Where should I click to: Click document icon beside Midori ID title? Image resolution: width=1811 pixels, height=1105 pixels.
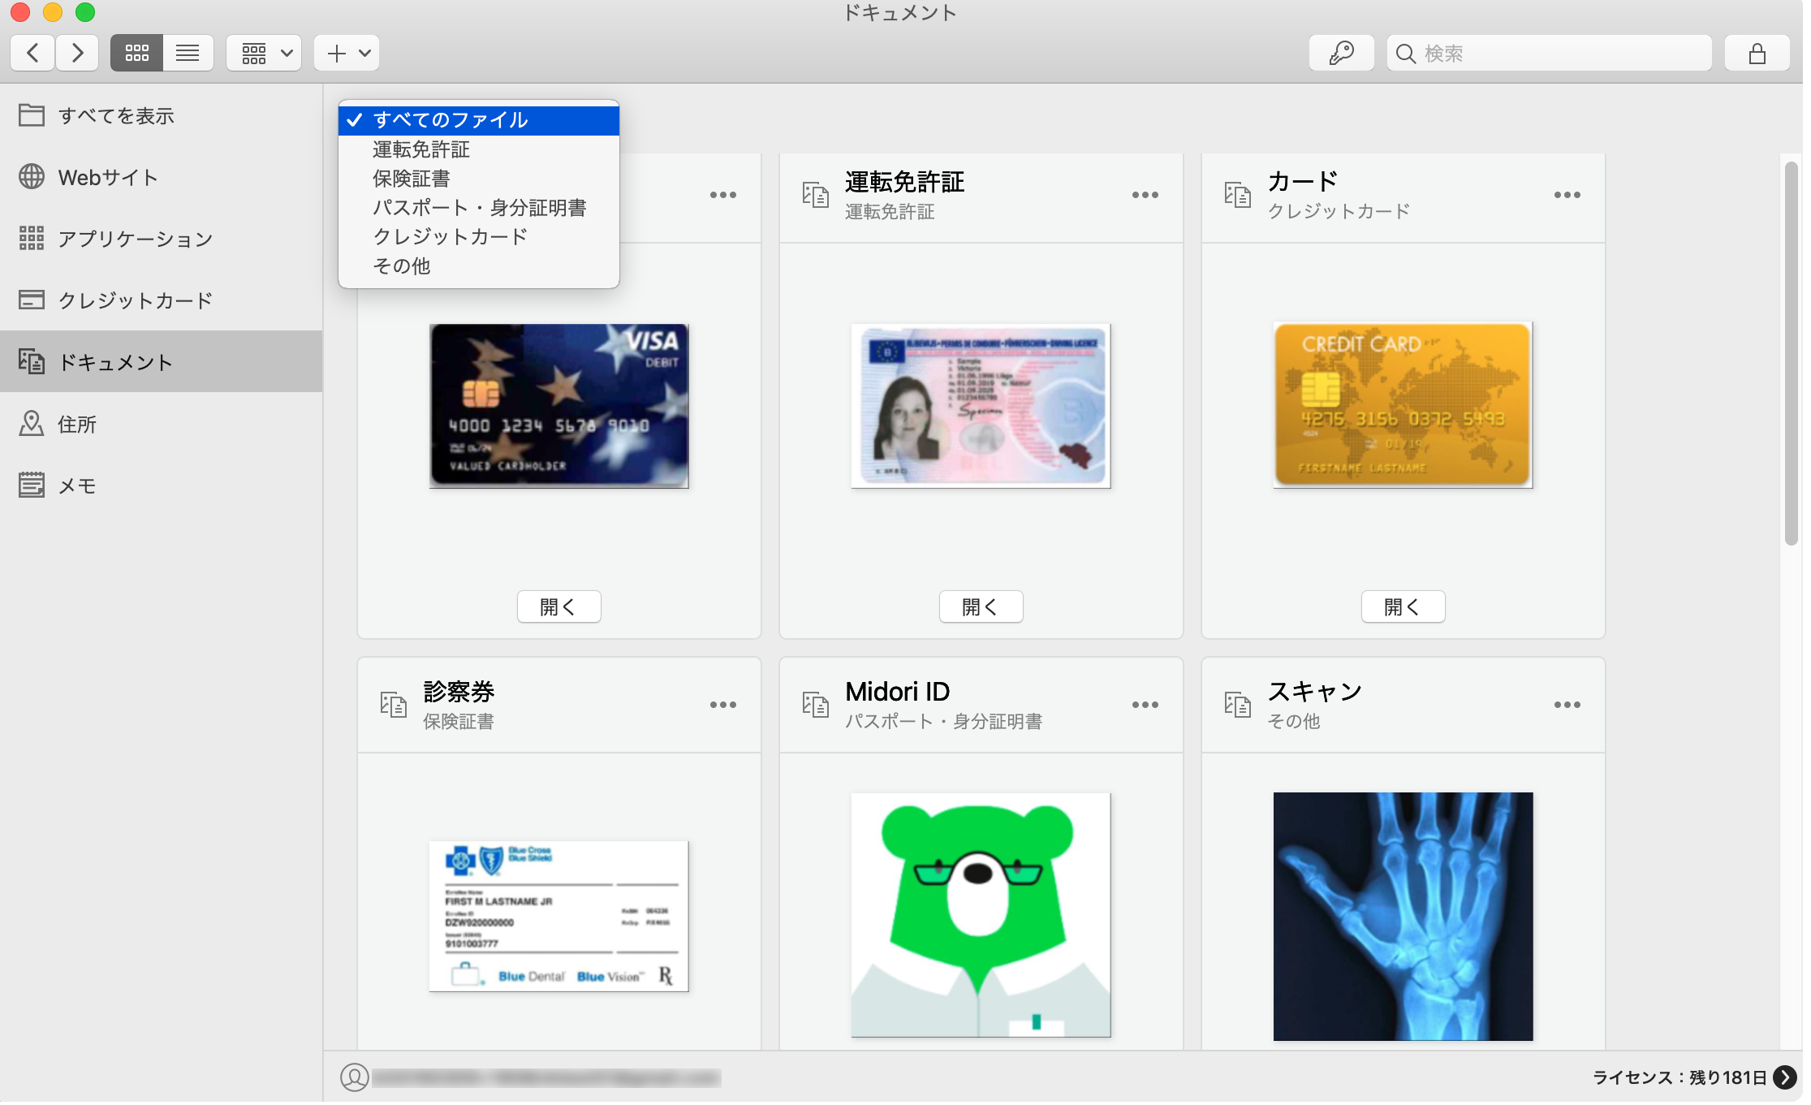coord(815,704)
